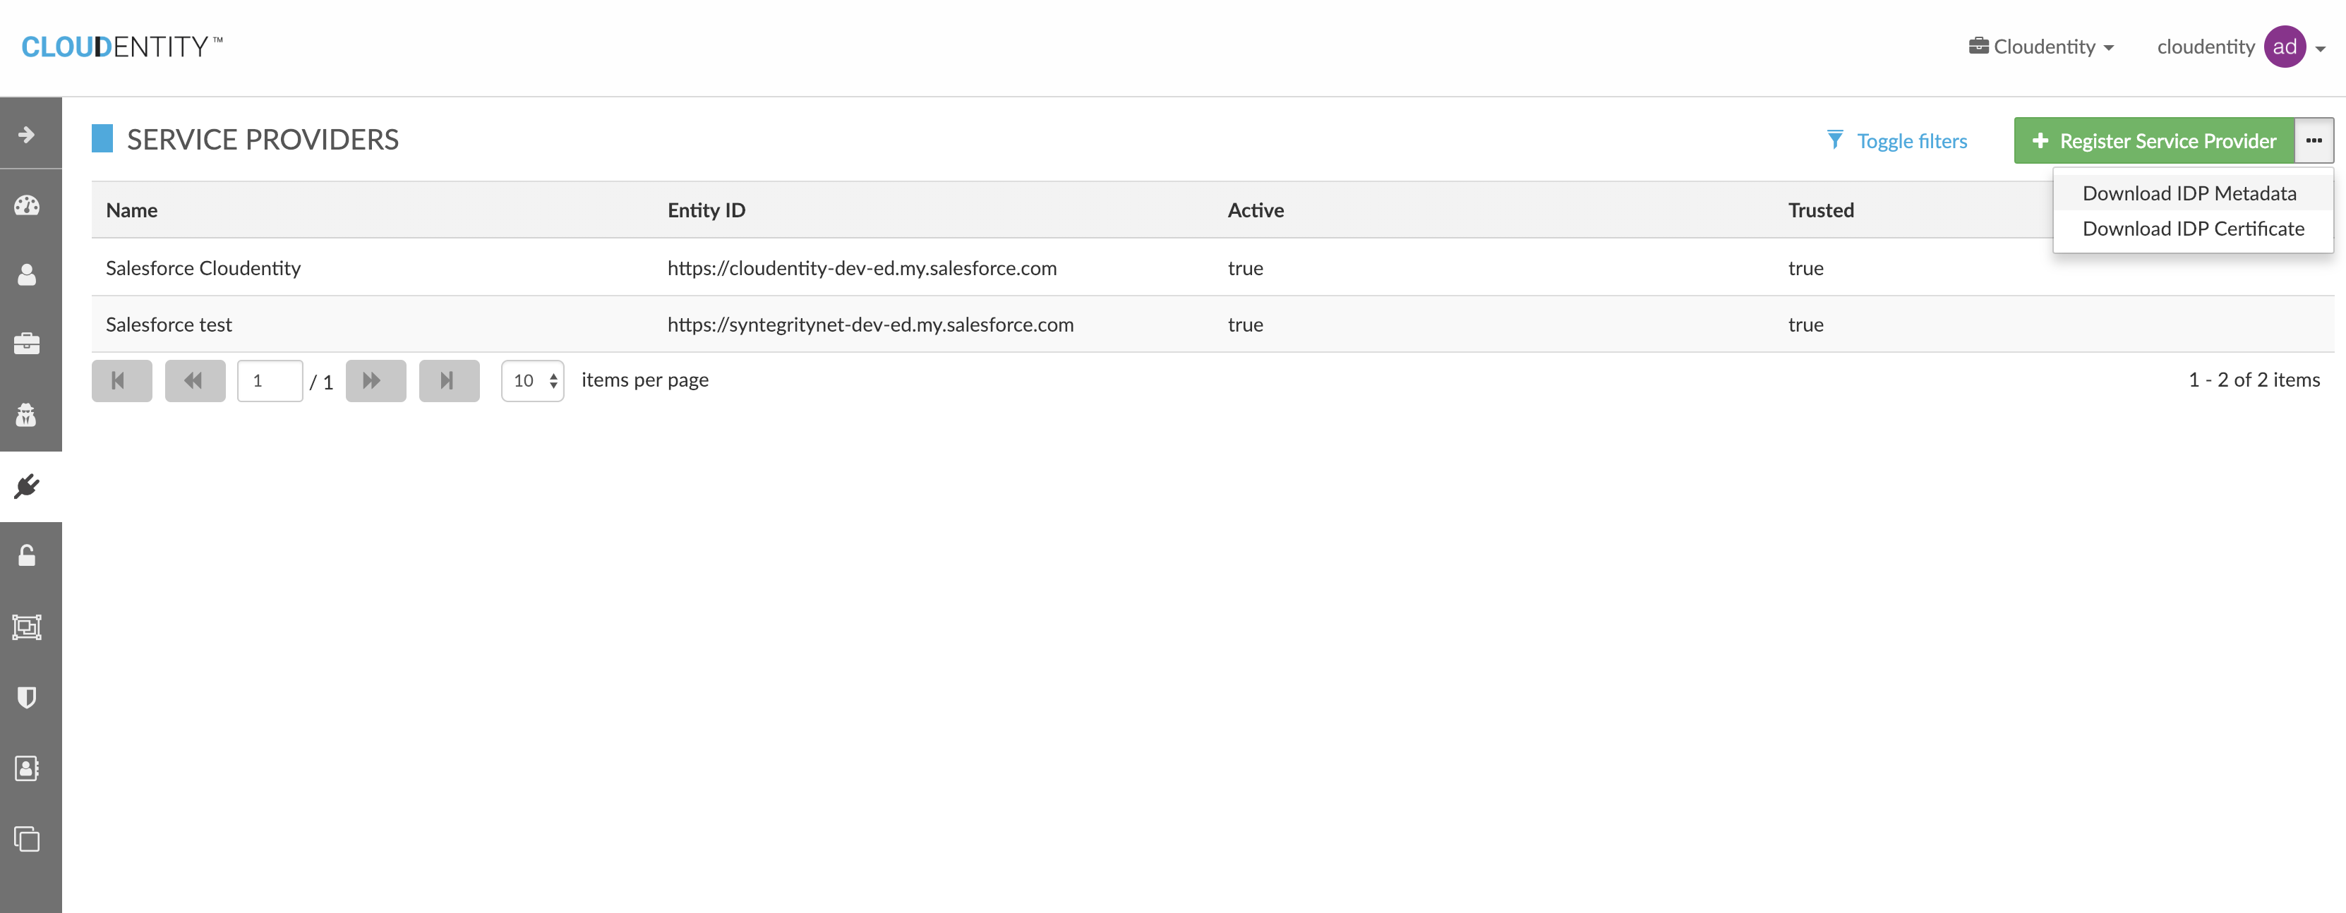
Task: Toggle the more options ellipsis button
Action: pos(2314,140)
